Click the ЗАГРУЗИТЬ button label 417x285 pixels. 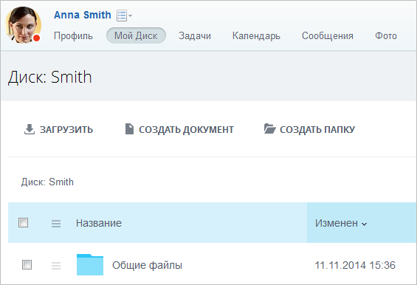coord(66,130)
